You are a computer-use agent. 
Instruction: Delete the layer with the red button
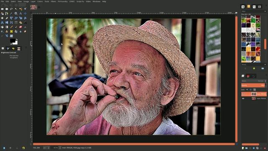[x=265, y=148]
